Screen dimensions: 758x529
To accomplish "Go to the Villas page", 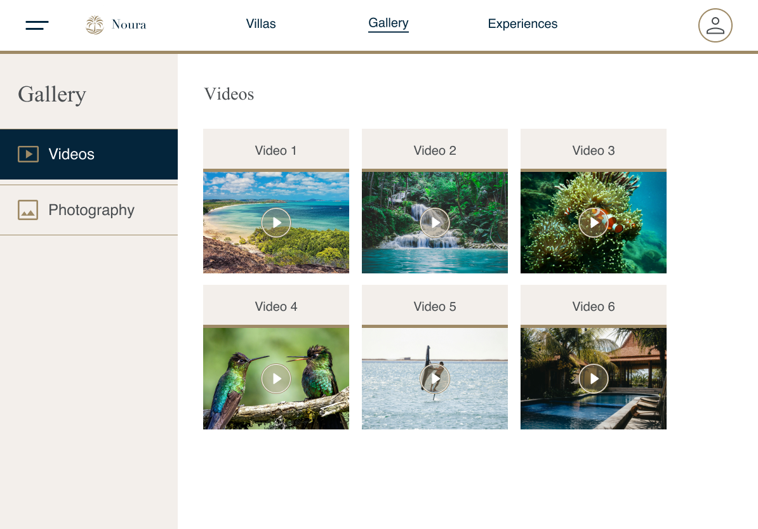I will coord(261,24).
